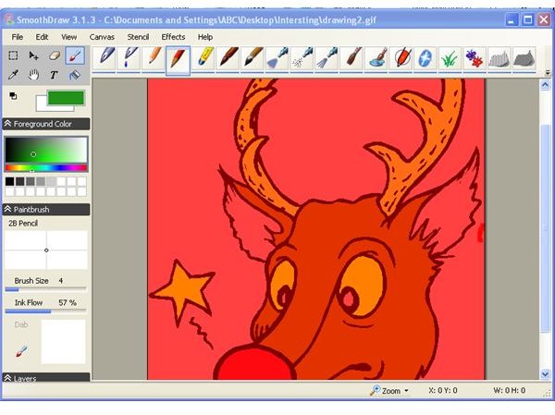Screen dimensions: 555x415
Task: Select the eyedropper color picker tool
Action: [13, 75]
